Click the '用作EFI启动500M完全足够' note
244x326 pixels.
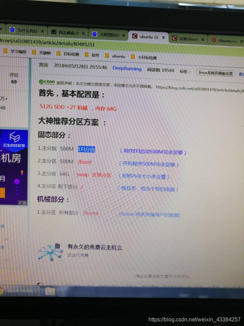[x=153, y=152]
